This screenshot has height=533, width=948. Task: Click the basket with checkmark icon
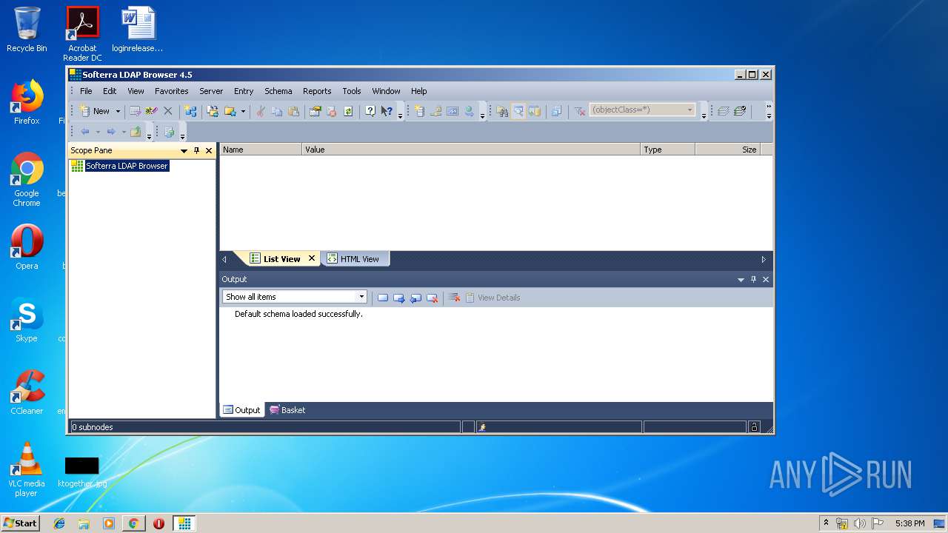point(739,111)
